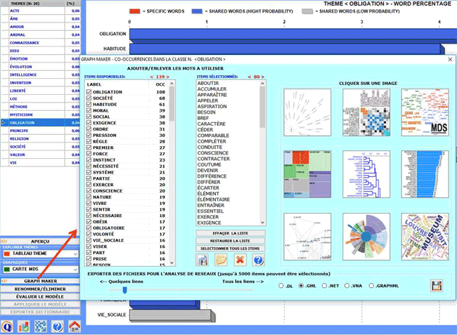Click the links quantity slider handle
Viewport: 457px width, 335px height.
[x=124, y=290]
